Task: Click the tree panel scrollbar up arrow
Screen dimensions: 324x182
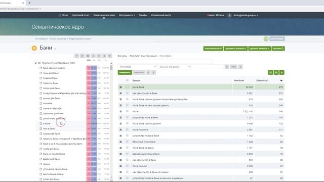Action: click(x=111, y=64)
